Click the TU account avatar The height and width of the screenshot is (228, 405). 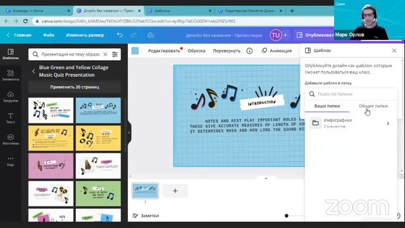[276, 35]
